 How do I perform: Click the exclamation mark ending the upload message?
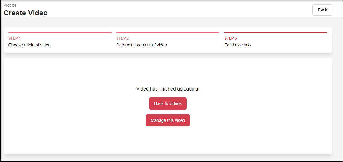[199, 89]
